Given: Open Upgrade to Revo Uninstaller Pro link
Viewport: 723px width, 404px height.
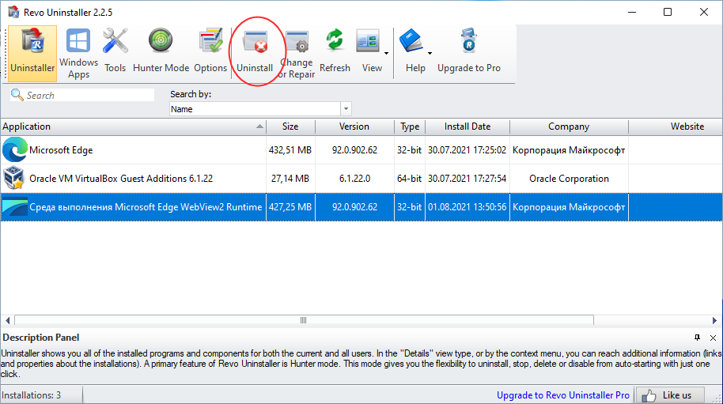Looking at the screenshot, I should (562, 395).
